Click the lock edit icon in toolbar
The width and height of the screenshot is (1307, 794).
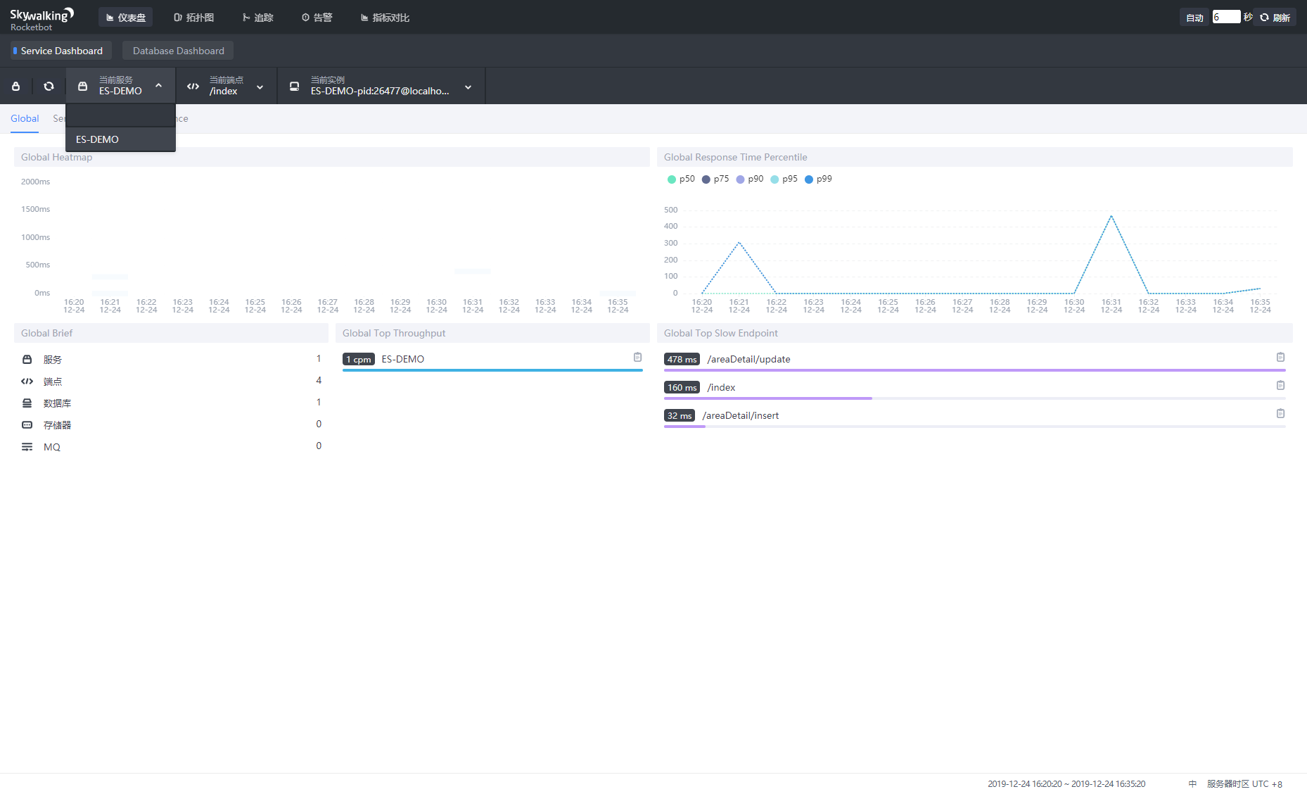click(x=15, y=87)
